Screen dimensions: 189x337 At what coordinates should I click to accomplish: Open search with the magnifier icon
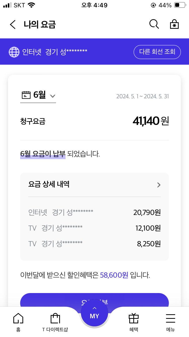154,24
